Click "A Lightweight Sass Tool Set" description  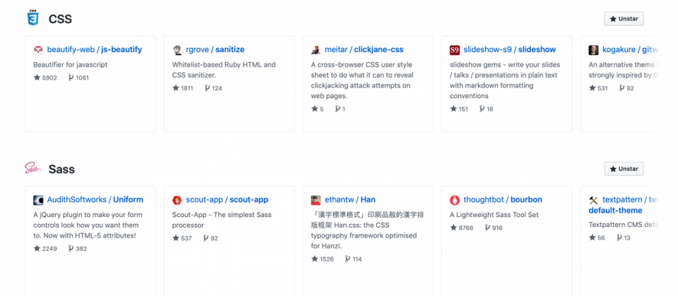pyautogui.click(x=494, y=215)
